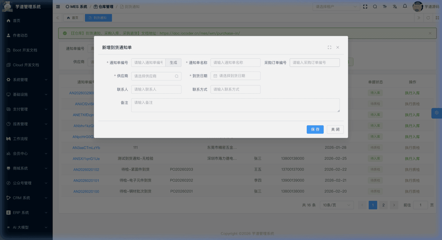
Task: Refresh the page via the reload icon
Action: coord(428,18)
